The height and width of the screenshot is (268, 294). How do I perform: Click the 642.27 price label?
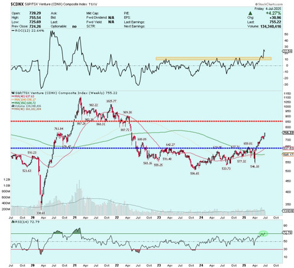click(x=171, y=145)
